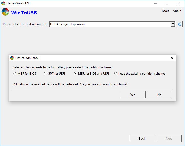Choose MBR for BIOS and UEFI

(91, 74)
